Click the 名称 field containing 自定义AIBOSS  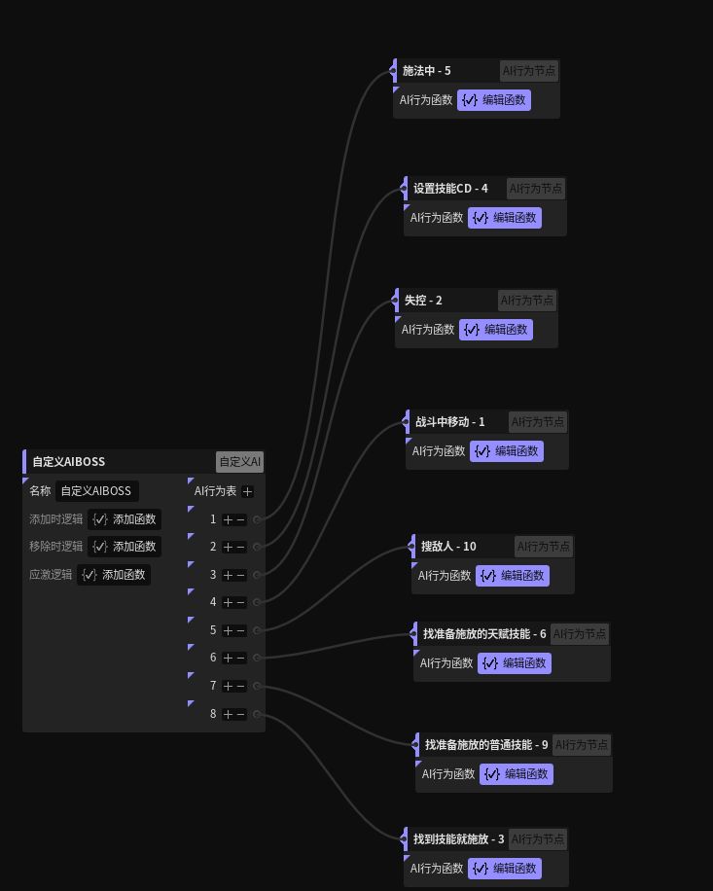tap(96, 491)
